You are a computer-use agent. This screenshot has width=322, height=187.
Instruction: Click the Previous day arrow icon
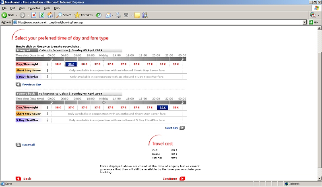click(18, 84)
